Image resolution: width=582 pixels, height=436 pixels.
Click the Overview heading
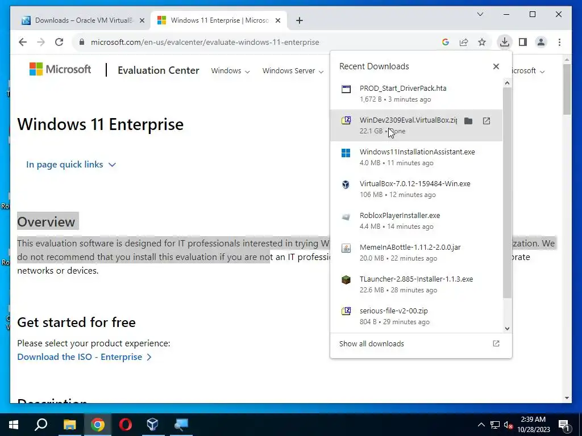(47, 222)
